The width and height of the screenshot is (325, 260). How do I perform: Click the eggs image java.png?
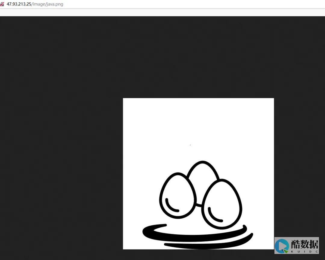198,173
